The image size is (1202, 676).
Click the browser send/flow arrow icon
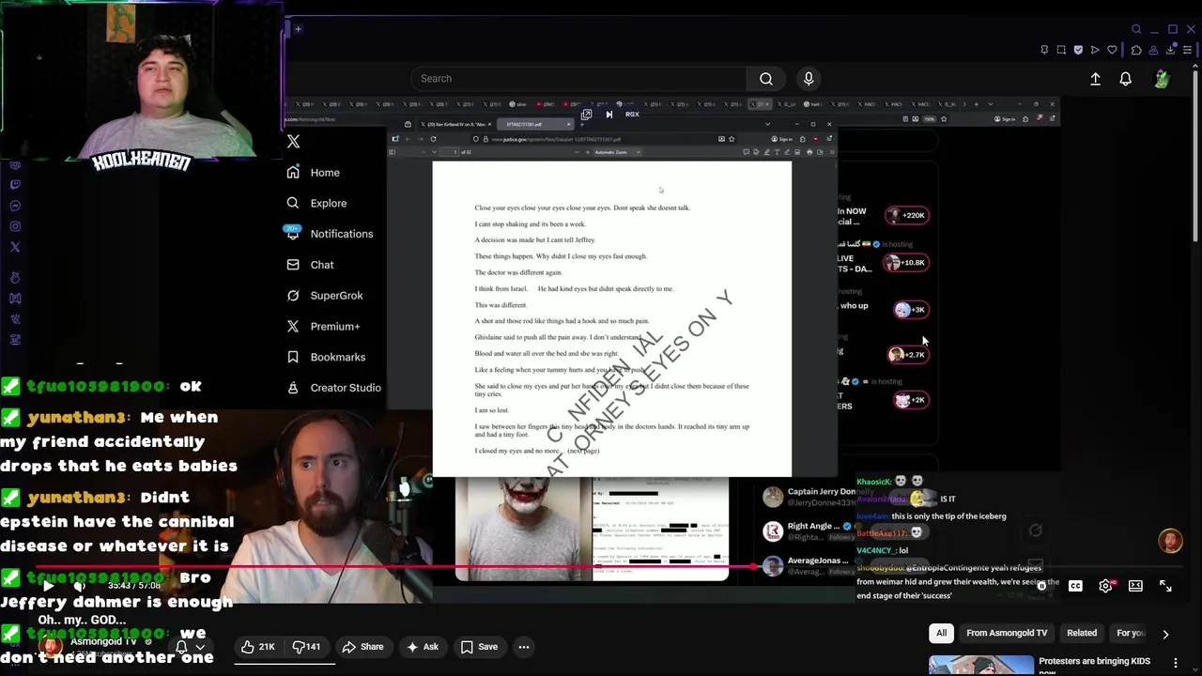coord(1095,50)
